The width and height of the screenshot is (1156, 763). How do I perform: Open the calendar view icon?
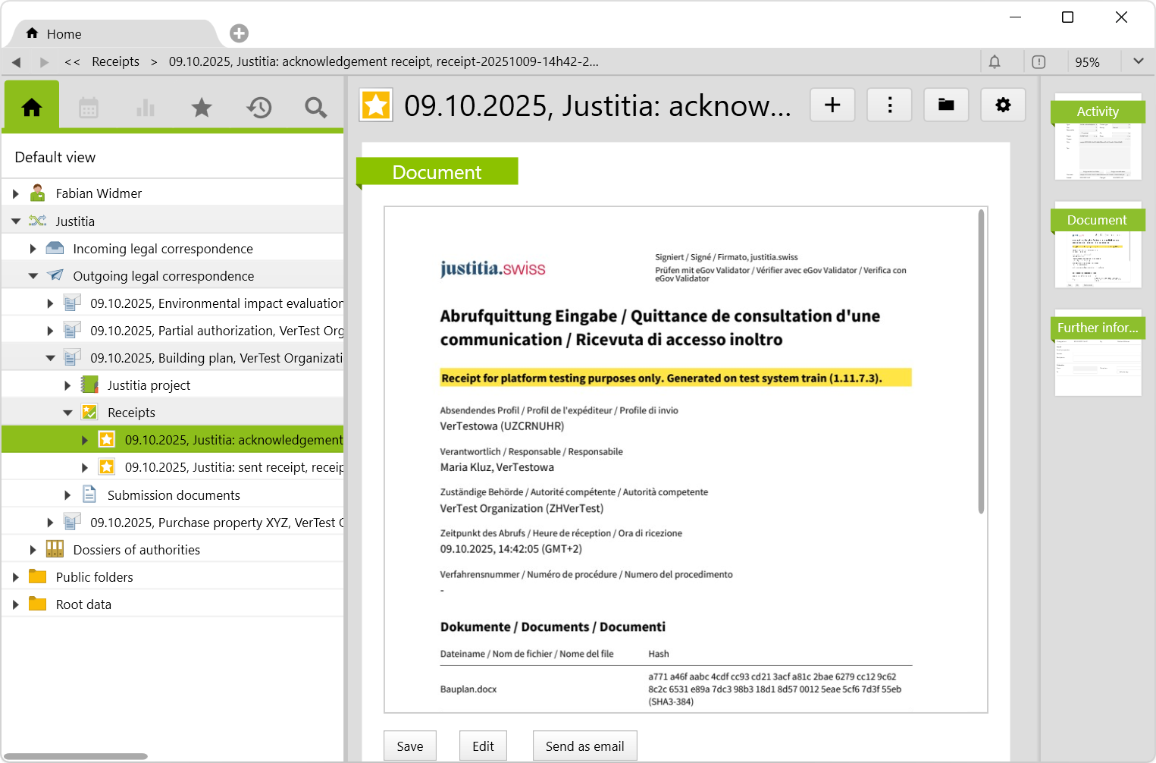coord(89,108)
